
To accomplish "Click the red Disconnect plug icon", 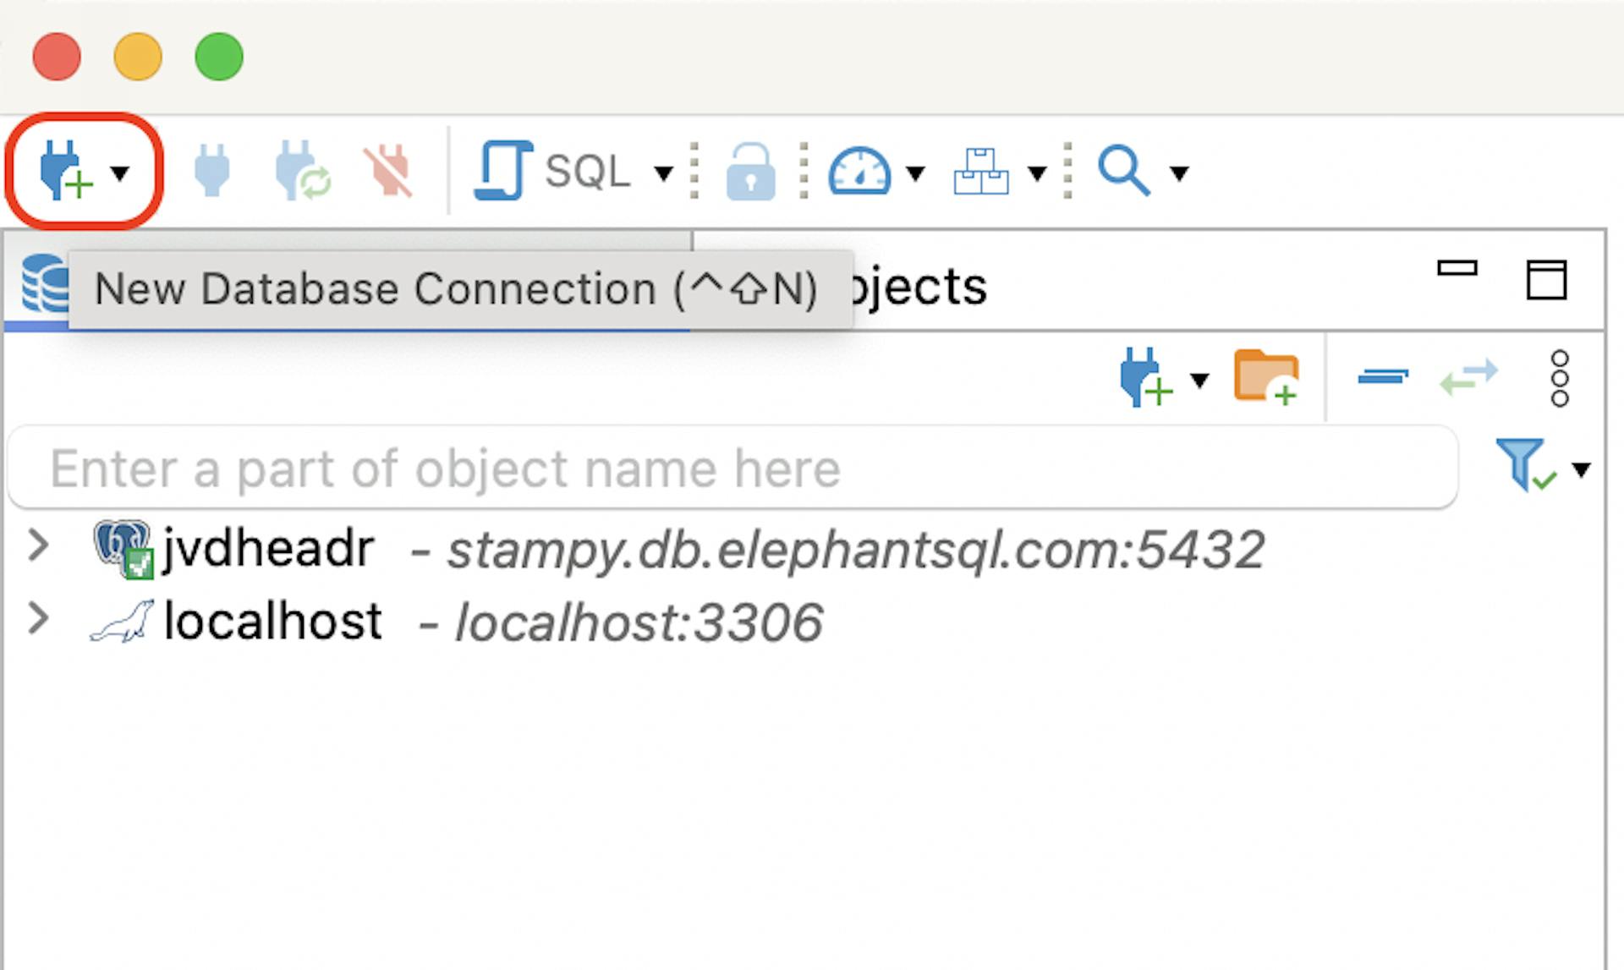I will 388,171.
